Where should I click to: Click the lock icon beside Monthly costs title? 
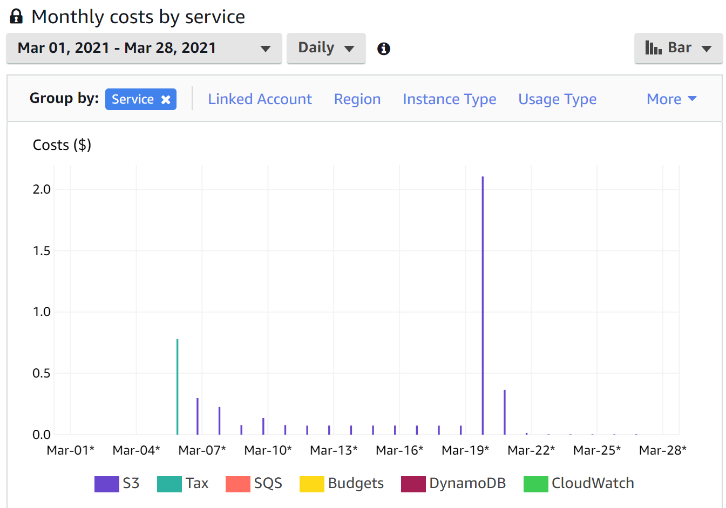click(x=16, y=17)
